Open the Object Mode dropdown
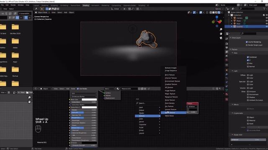The width and height of the screenshot is (268, 150). pos(42,12)
